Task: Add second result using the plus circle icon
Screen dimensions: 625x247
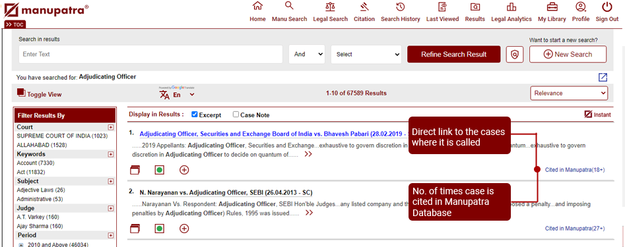Action: click(x=184, y=229)
